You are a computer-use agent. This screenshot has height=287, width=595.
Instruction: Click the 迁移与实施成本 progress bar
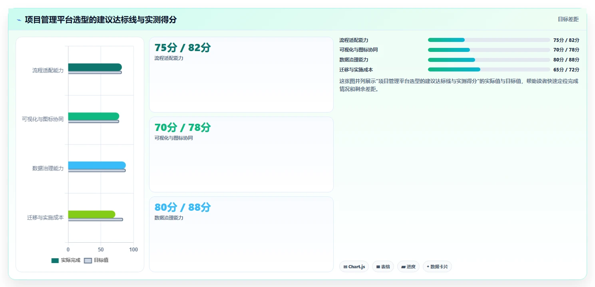pos(489,69)
